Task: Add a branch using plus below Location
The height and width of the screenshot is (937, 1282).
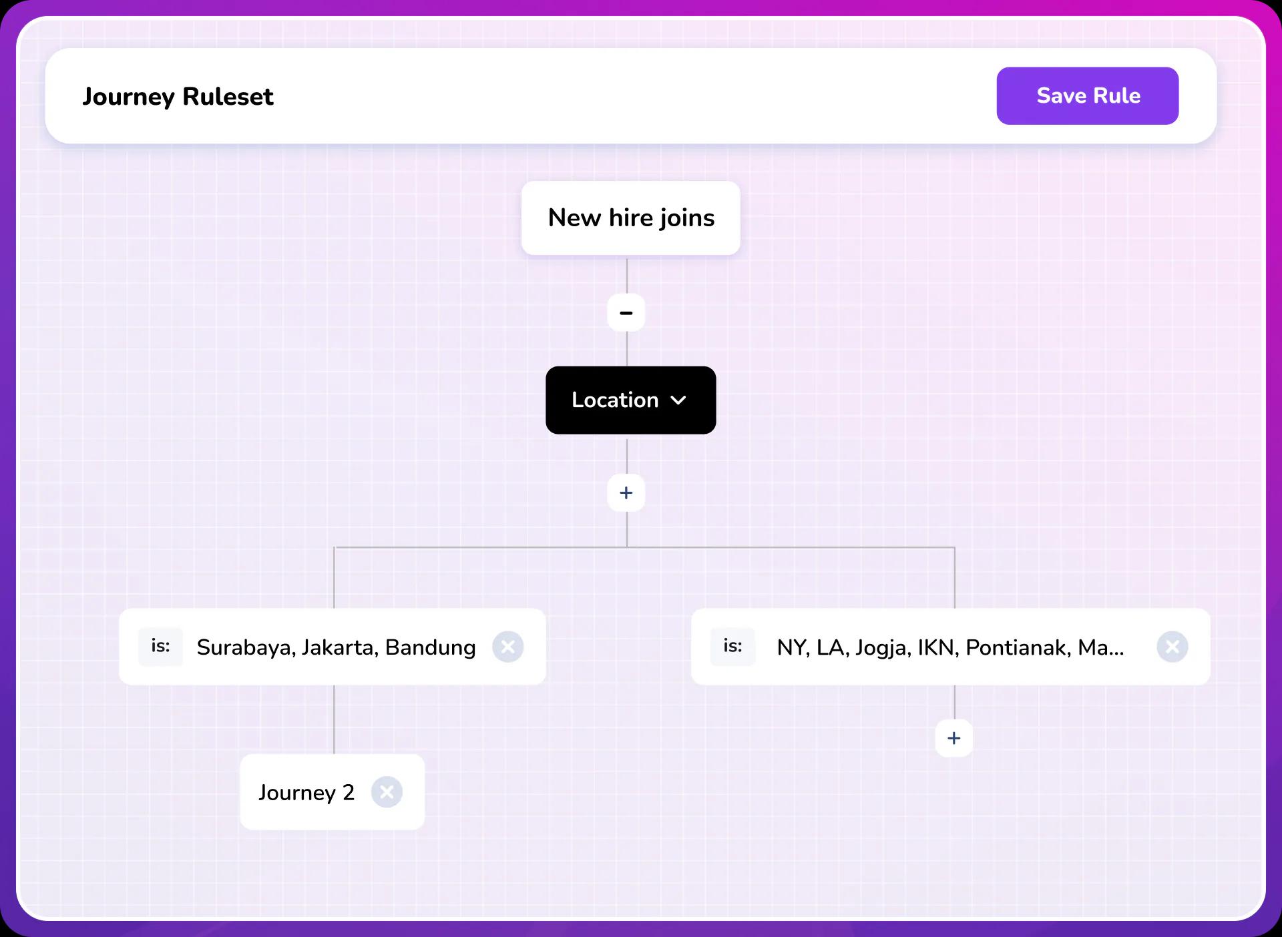Action: click(x=626, y=493)
